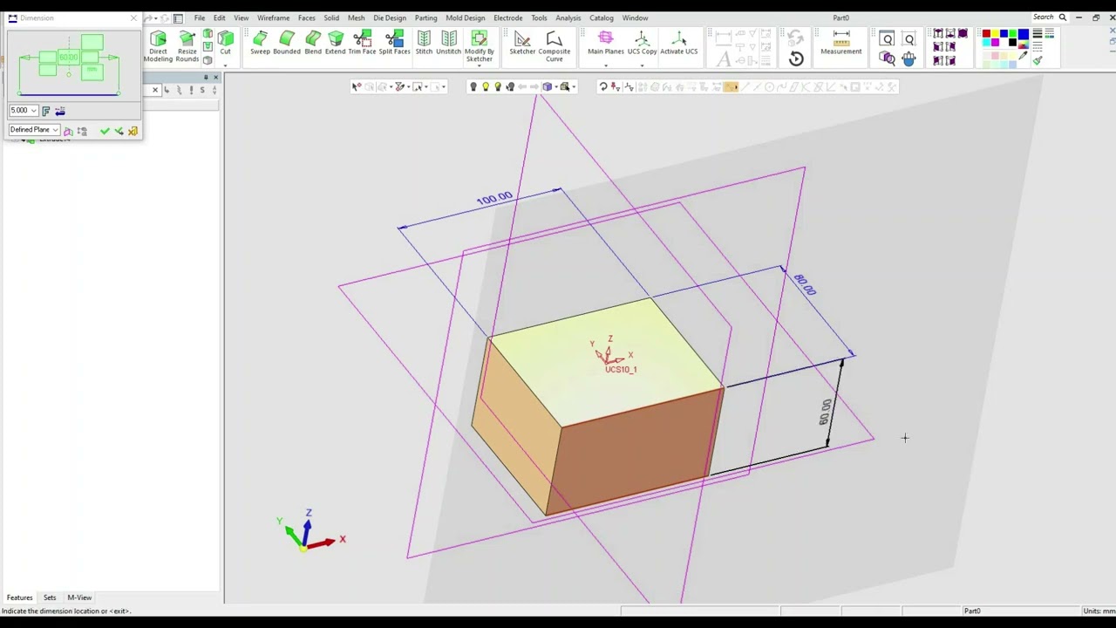
Task: Start the Sketcher tool
Action: coord(522,43)
